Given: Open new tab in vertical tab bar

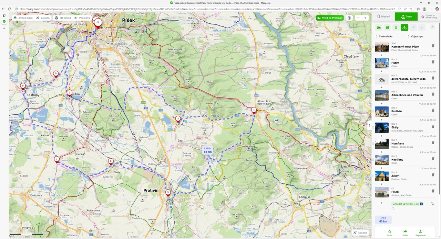Looking at the screenshot, I should tap(4, 28).
